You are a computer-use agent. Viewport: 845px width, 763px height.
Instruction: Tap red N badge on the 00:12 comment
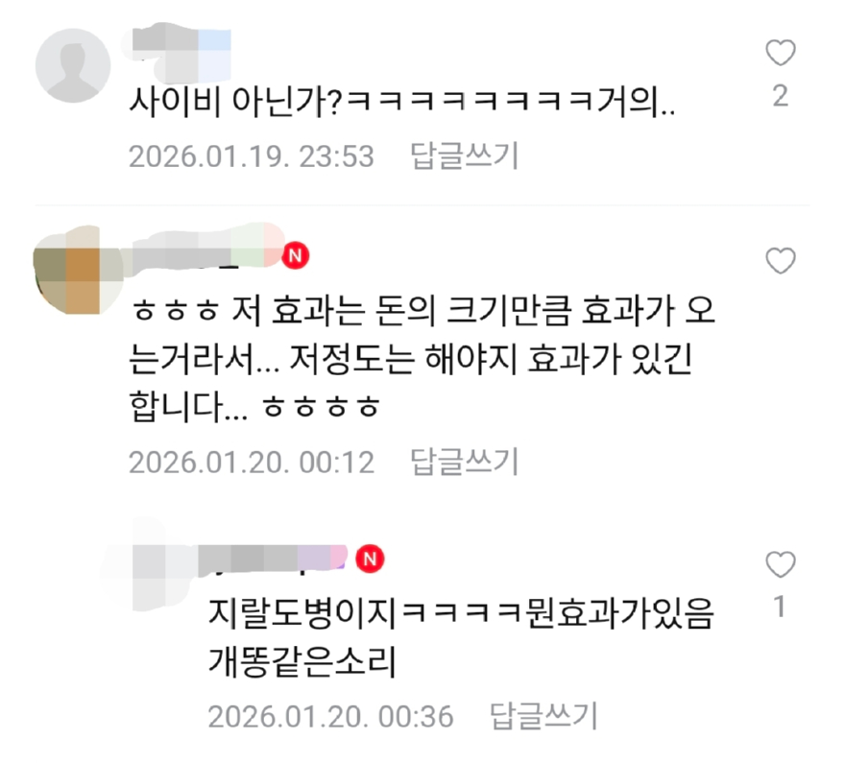click(x=296, y=255)
